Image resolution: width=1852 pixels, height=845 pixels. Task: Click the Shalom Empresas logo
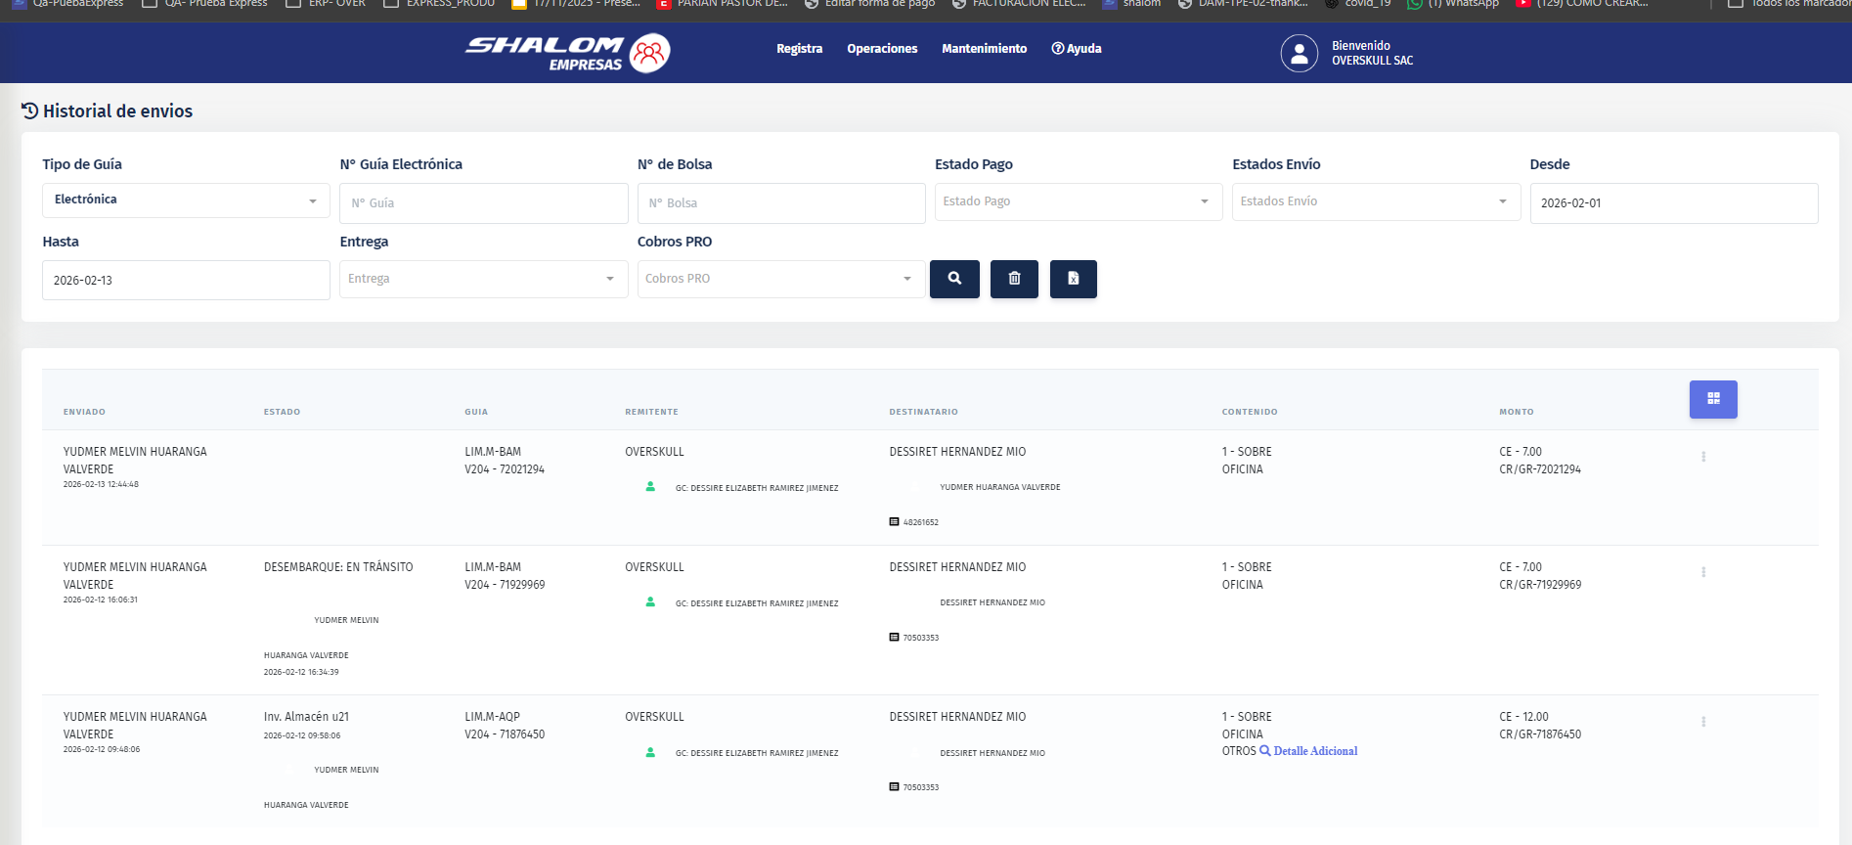pos(567,54)
